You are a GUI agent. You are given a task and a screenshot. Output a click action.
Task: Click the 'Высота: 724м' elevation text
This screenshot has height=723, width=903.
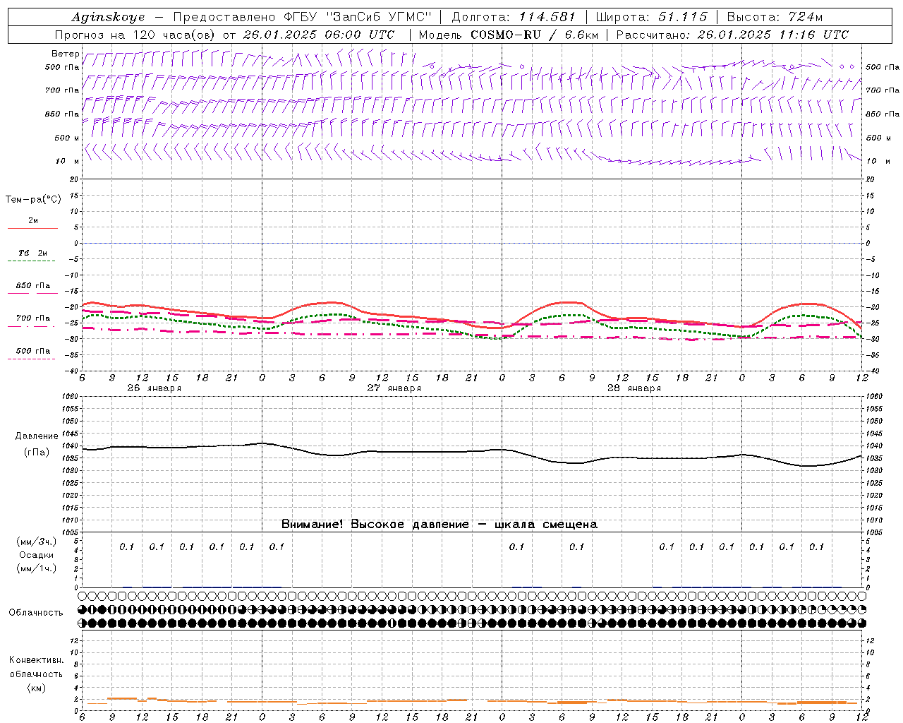click(x=775, y=17)
